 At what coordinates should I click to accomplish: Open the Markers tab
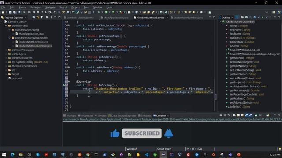(x=70, y=115)
